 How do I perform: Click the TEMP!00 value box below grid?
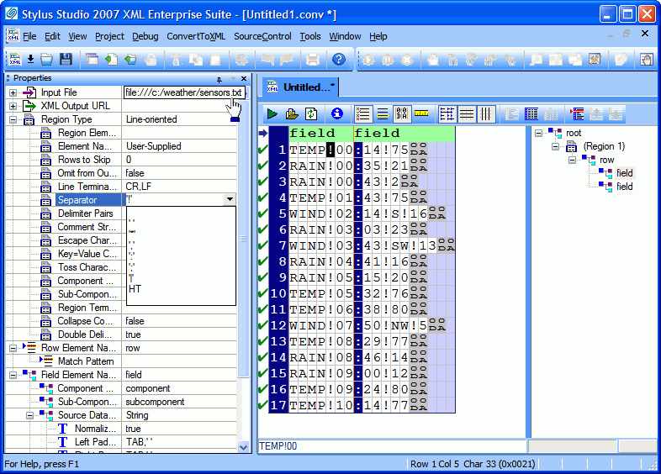coord(392,446)
